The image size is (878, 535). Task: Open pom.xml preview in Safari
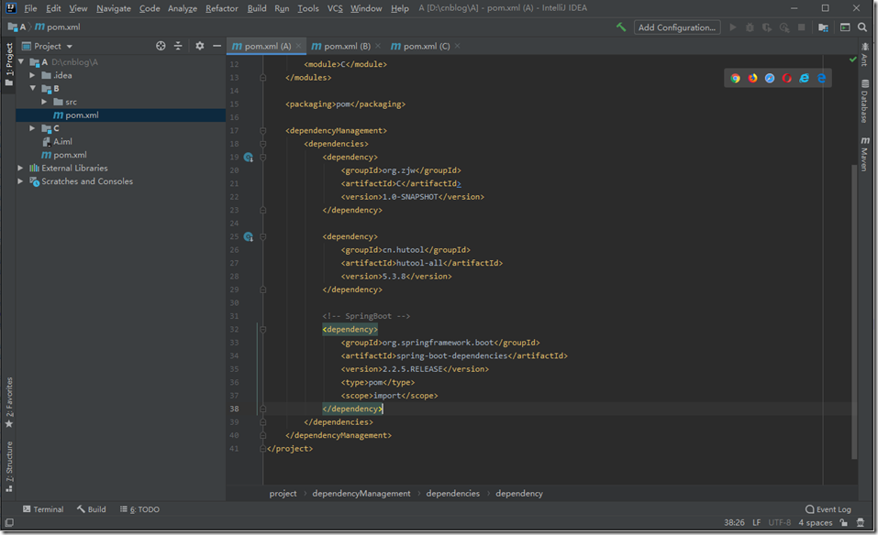pos(770,78)
